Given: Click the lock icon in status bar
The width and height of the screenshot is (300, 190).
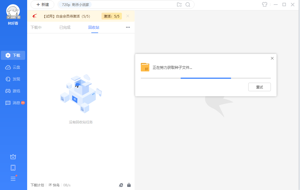Looking at the screenshot, I should pos(129,185).
